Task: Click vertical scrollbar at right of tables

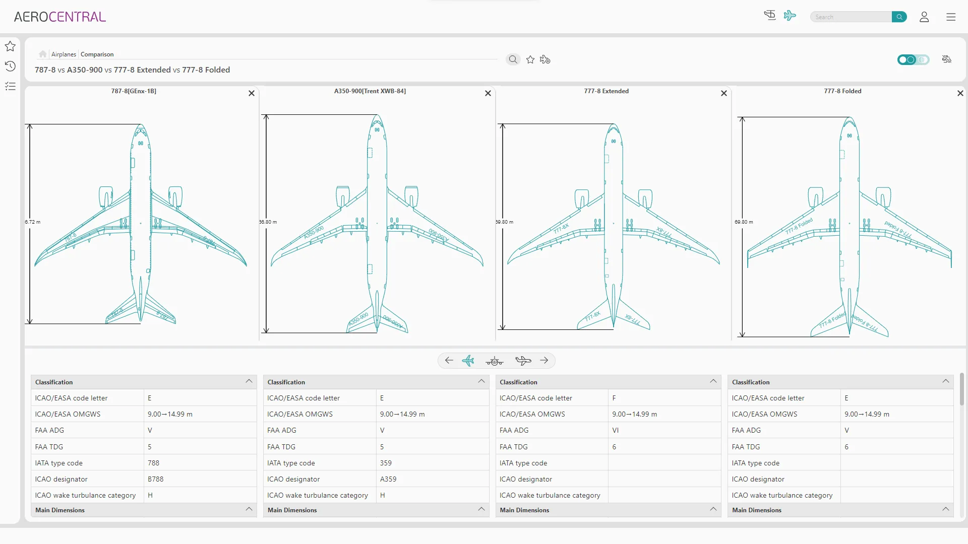Action: coord(962,389)
